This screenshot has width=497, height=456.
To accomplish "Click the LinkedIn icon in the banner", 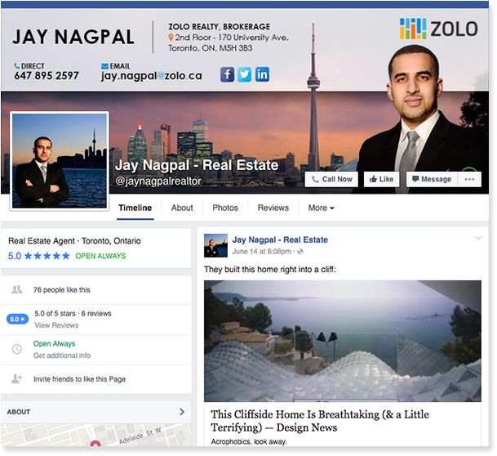I will (262, 74).
